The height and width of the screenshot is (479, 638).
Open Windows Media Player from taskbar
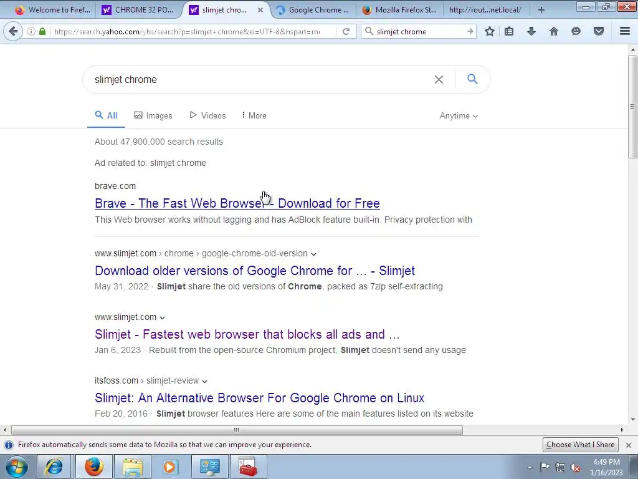[171, 467]
